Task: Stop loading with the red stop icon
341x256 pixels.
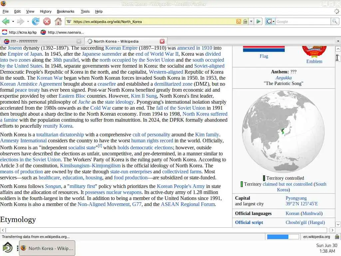Action: click(x=47, y=21)
